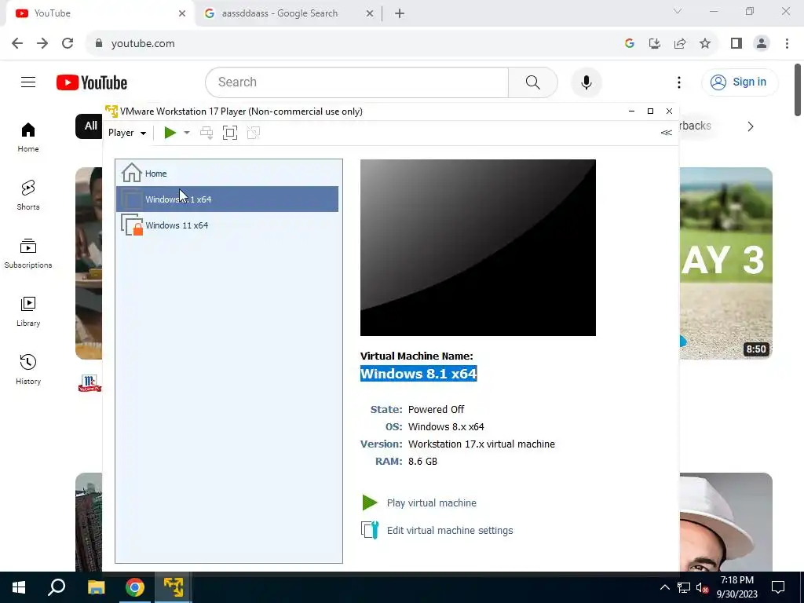Click Play virtual machine link
The width and height of the screenshot is (804, 603).
(x=431, y=503)
